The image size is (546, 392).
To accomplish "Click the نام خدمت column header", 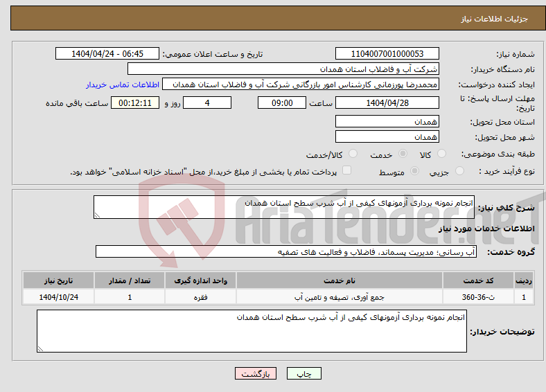I will tap(339, 280).
